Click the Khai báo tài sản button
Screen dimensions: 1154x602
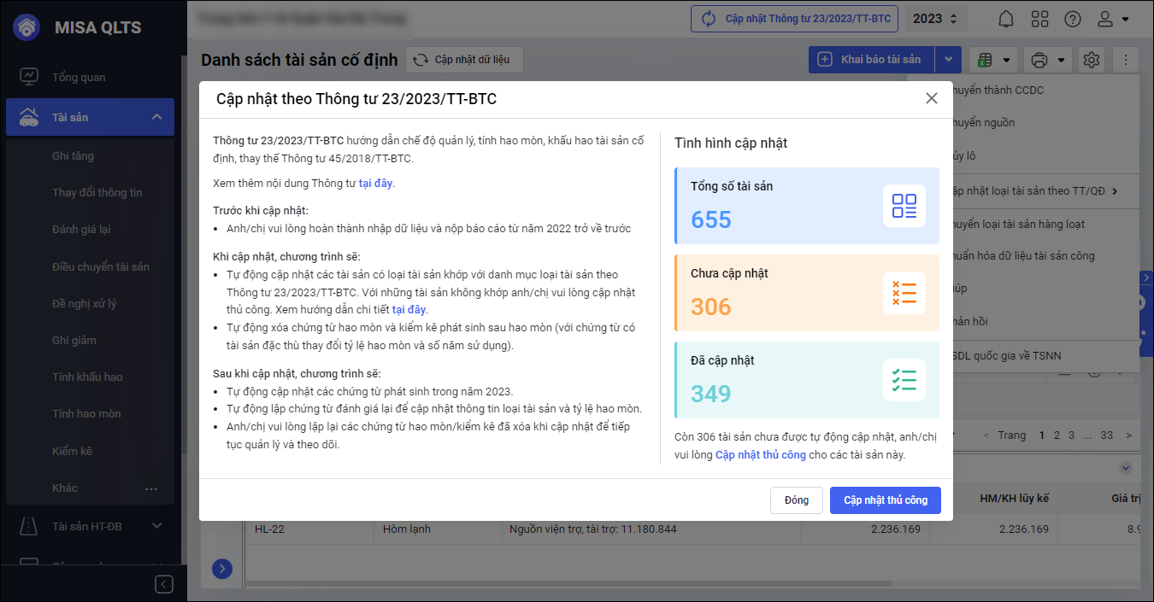tap(872, 60)
